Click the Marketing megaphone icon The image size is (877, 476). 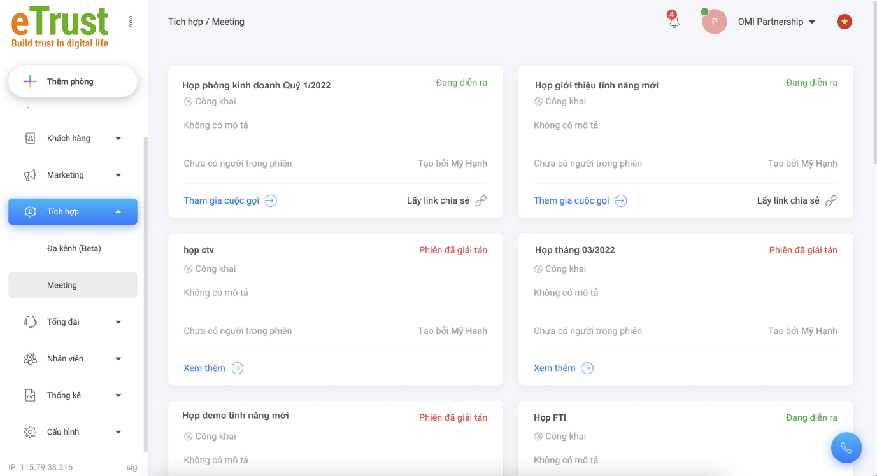point(30,175)
